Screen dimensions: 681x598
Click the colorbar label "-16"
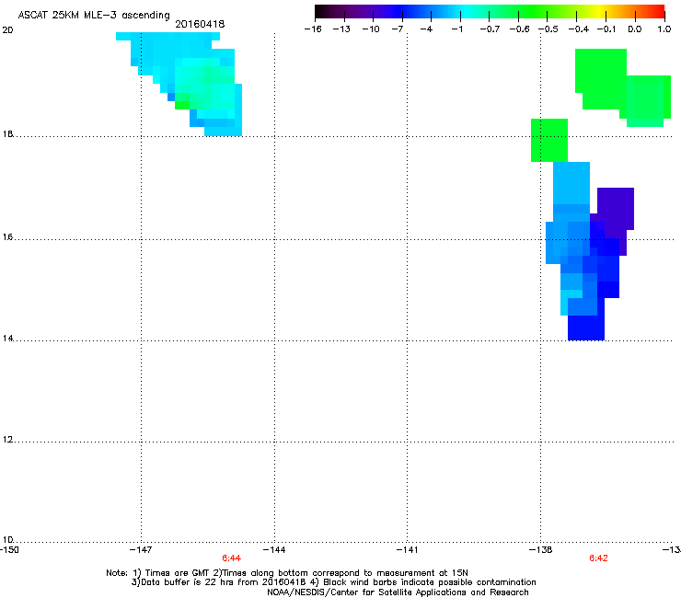[313, 29]
